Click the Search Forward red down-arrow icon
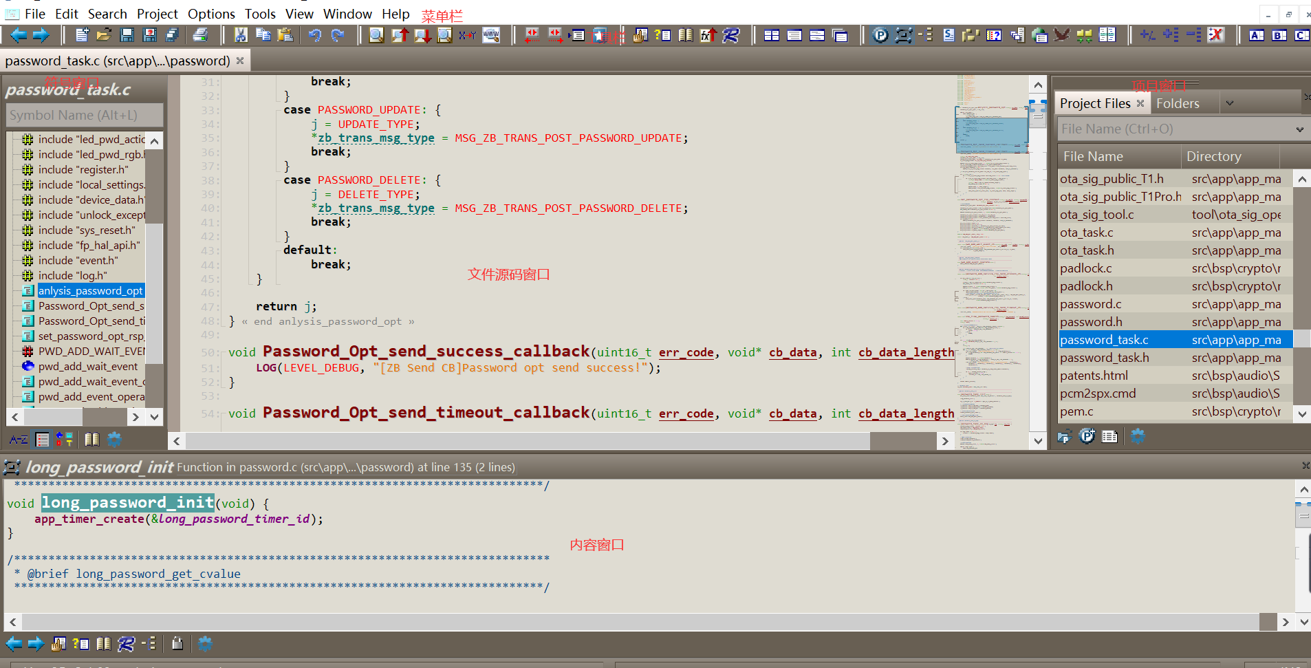 (422, 35)
